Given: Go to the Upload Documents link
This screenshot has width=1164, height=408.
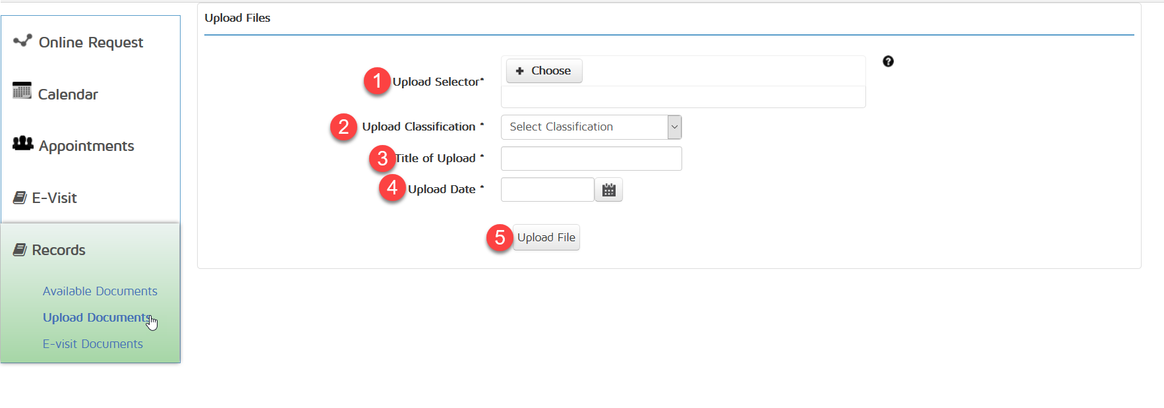Looking at the screenshot, I should click(96, 318).
